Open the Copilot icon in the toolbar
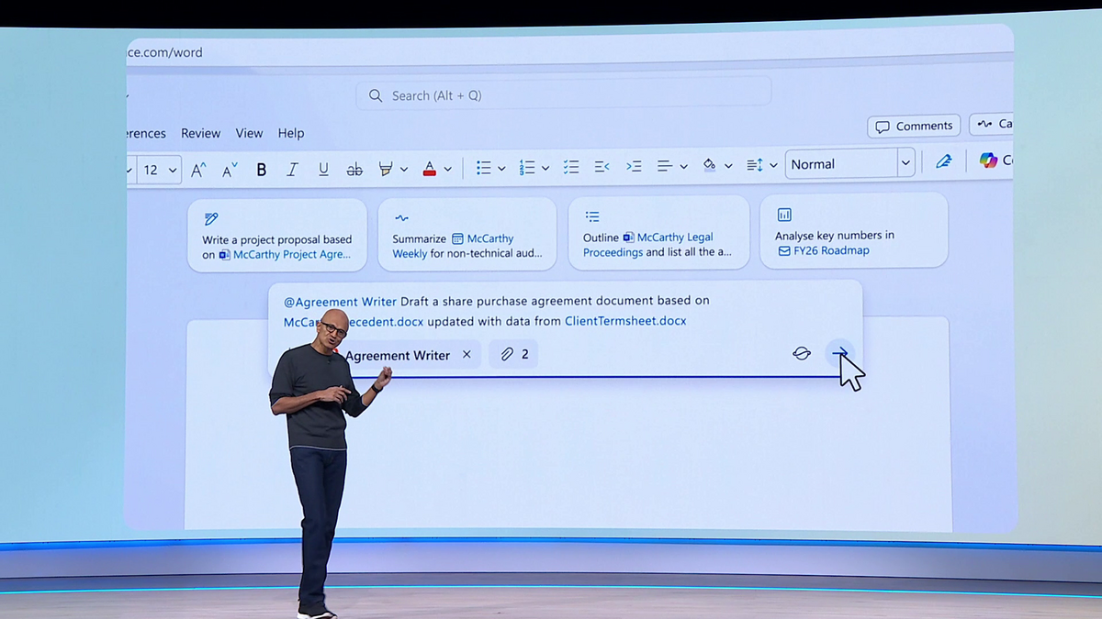The height and width of the screenshot is (619, 1102). (x=988, y=160)
